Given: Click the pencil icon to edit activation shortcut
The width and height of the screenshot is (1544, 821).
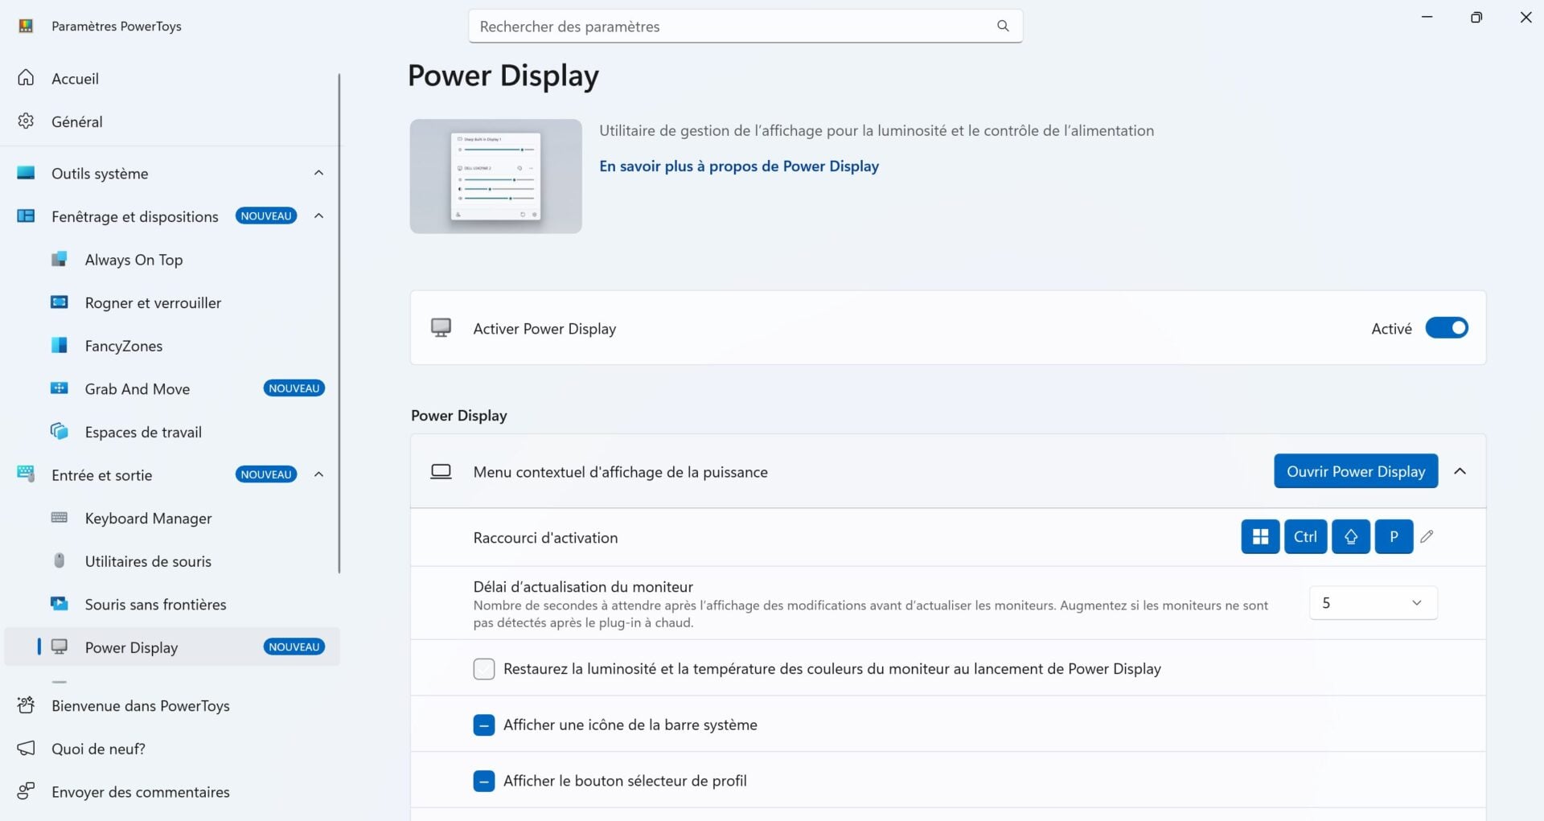Looking at the screenshot, I should (1427, 536).
